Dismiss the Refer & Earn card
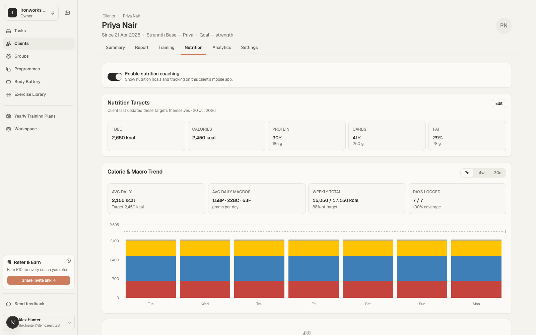The width and height of the screenshot is (536, 335). (x=69, y=261)
